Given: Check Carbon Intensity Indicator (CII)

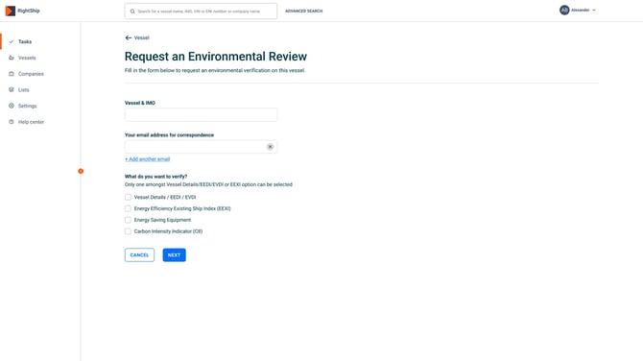Looking at the screenshot, I should (128, 231).
